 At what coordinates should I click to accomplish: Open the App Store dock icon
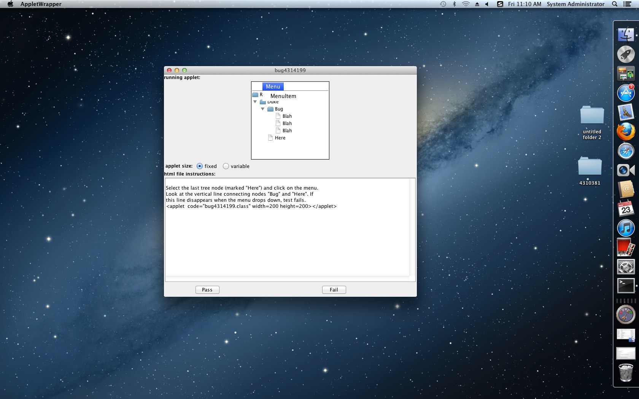tap(626, 93)
